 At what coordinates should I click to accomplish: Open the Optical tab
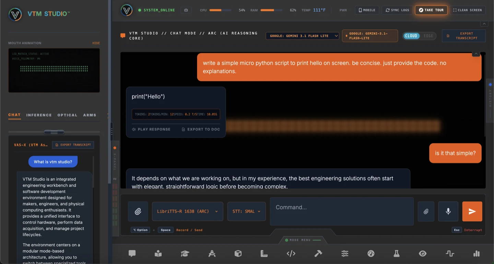pyautogui.click(x=67, y=115)
